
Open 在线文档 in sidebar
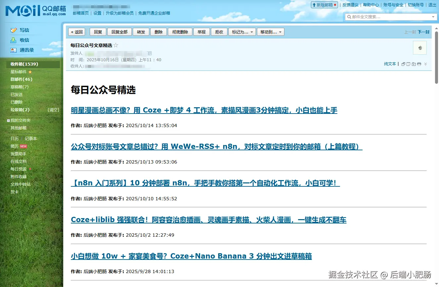(x=19, y=162)
